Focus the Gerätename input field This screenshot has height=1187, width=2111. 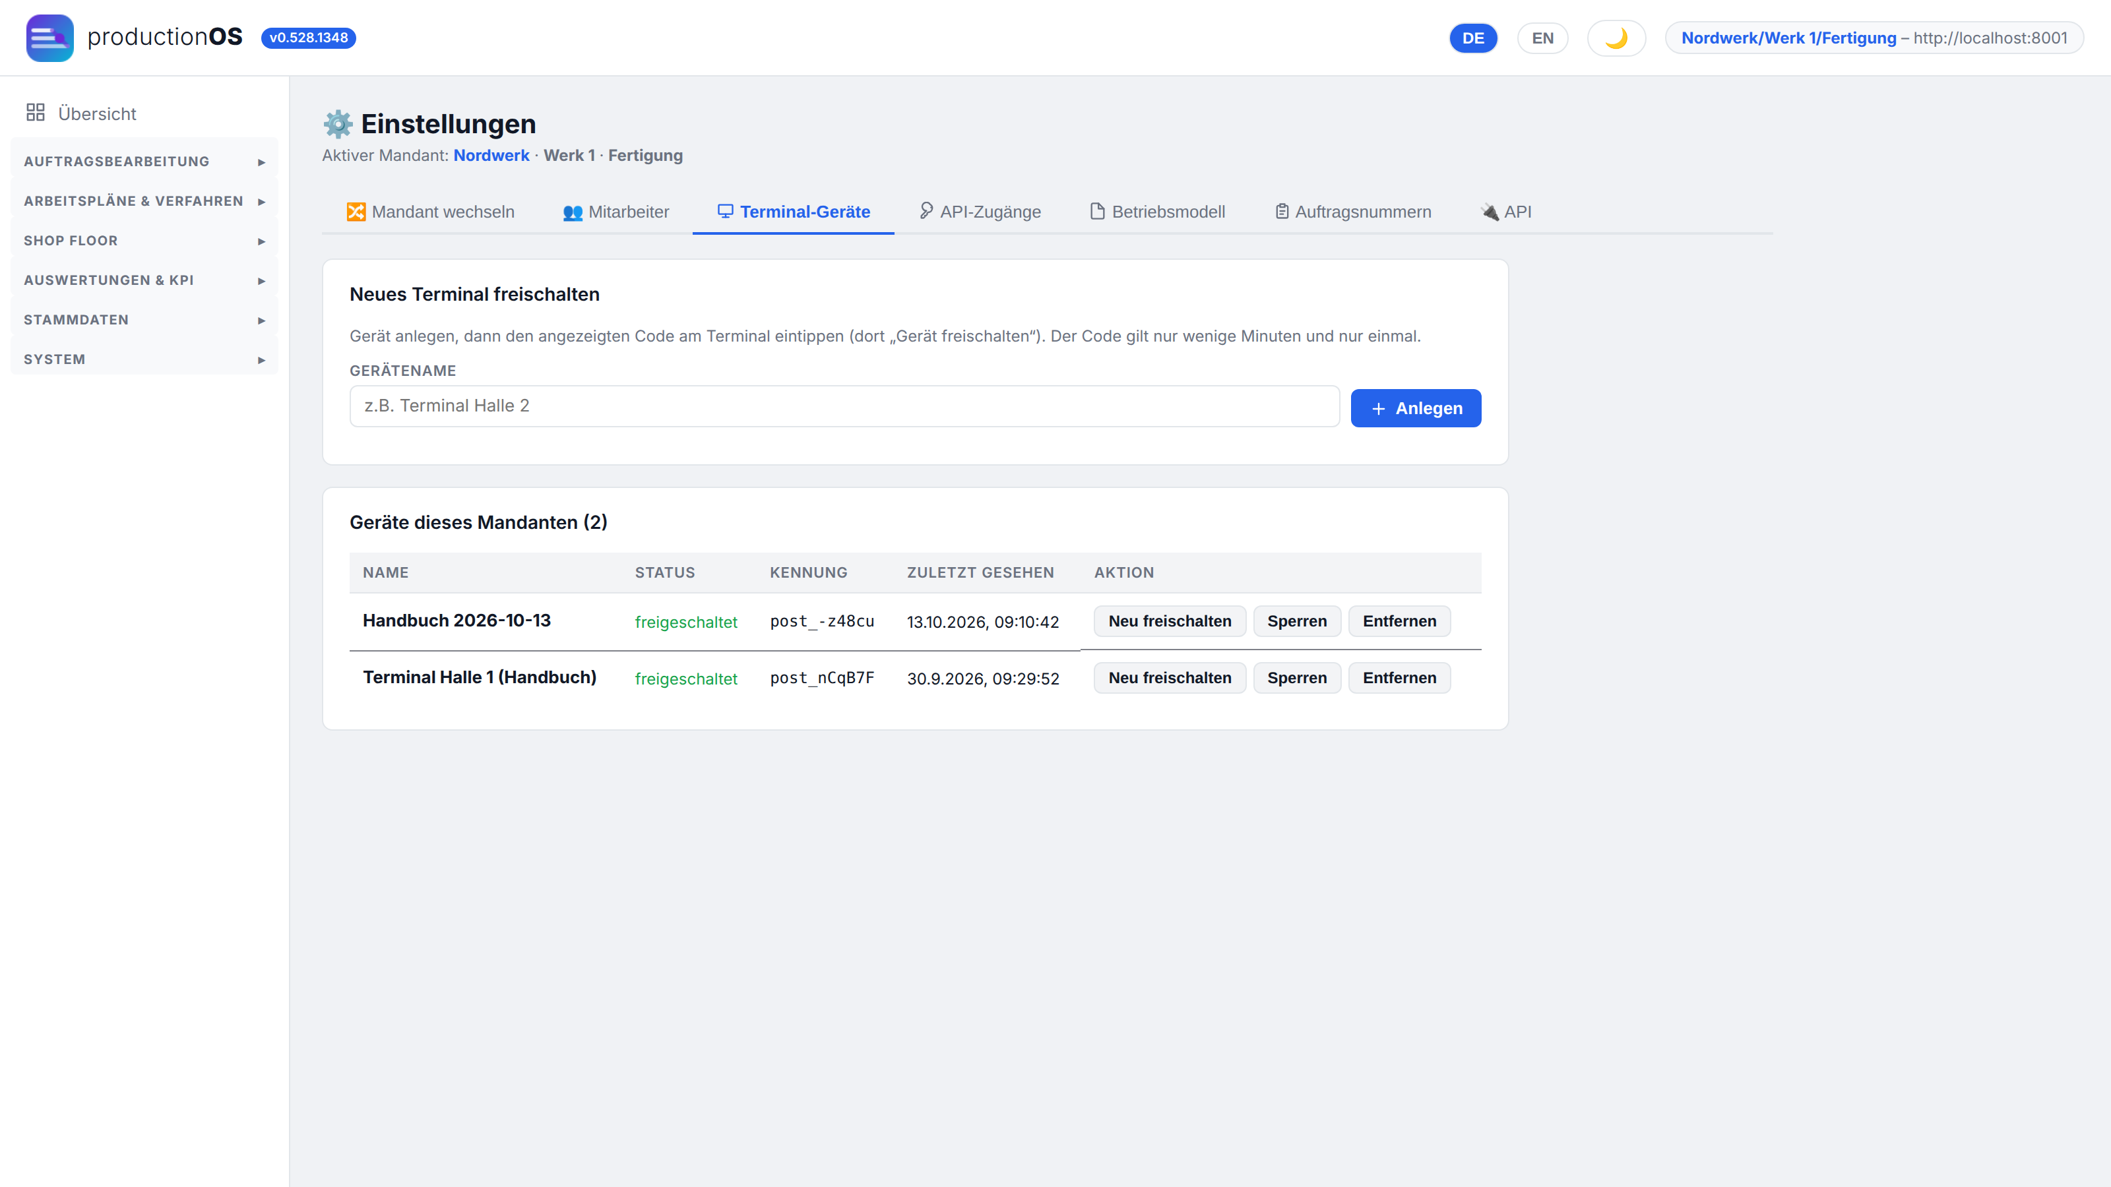point(844,406)
